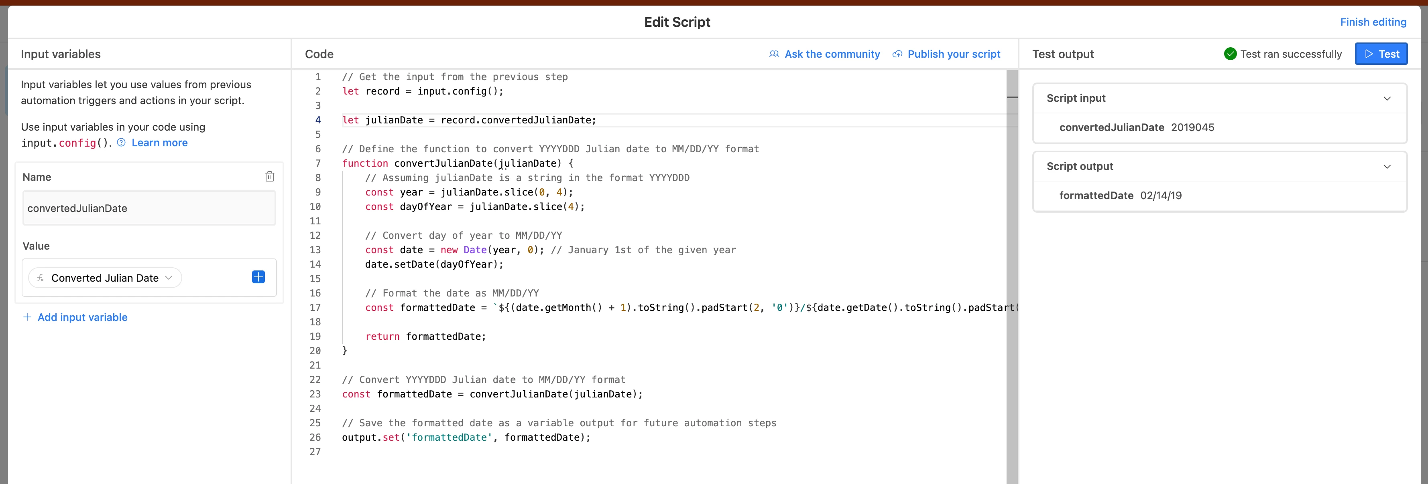Click the convertedJulianDate name input field

148,208
